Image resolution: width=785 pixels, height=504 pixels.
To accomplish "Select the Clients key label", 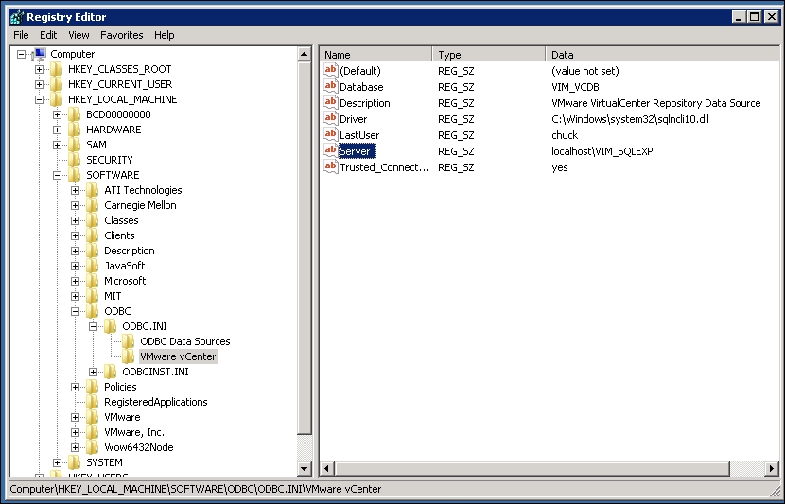I will pos(119,235).
